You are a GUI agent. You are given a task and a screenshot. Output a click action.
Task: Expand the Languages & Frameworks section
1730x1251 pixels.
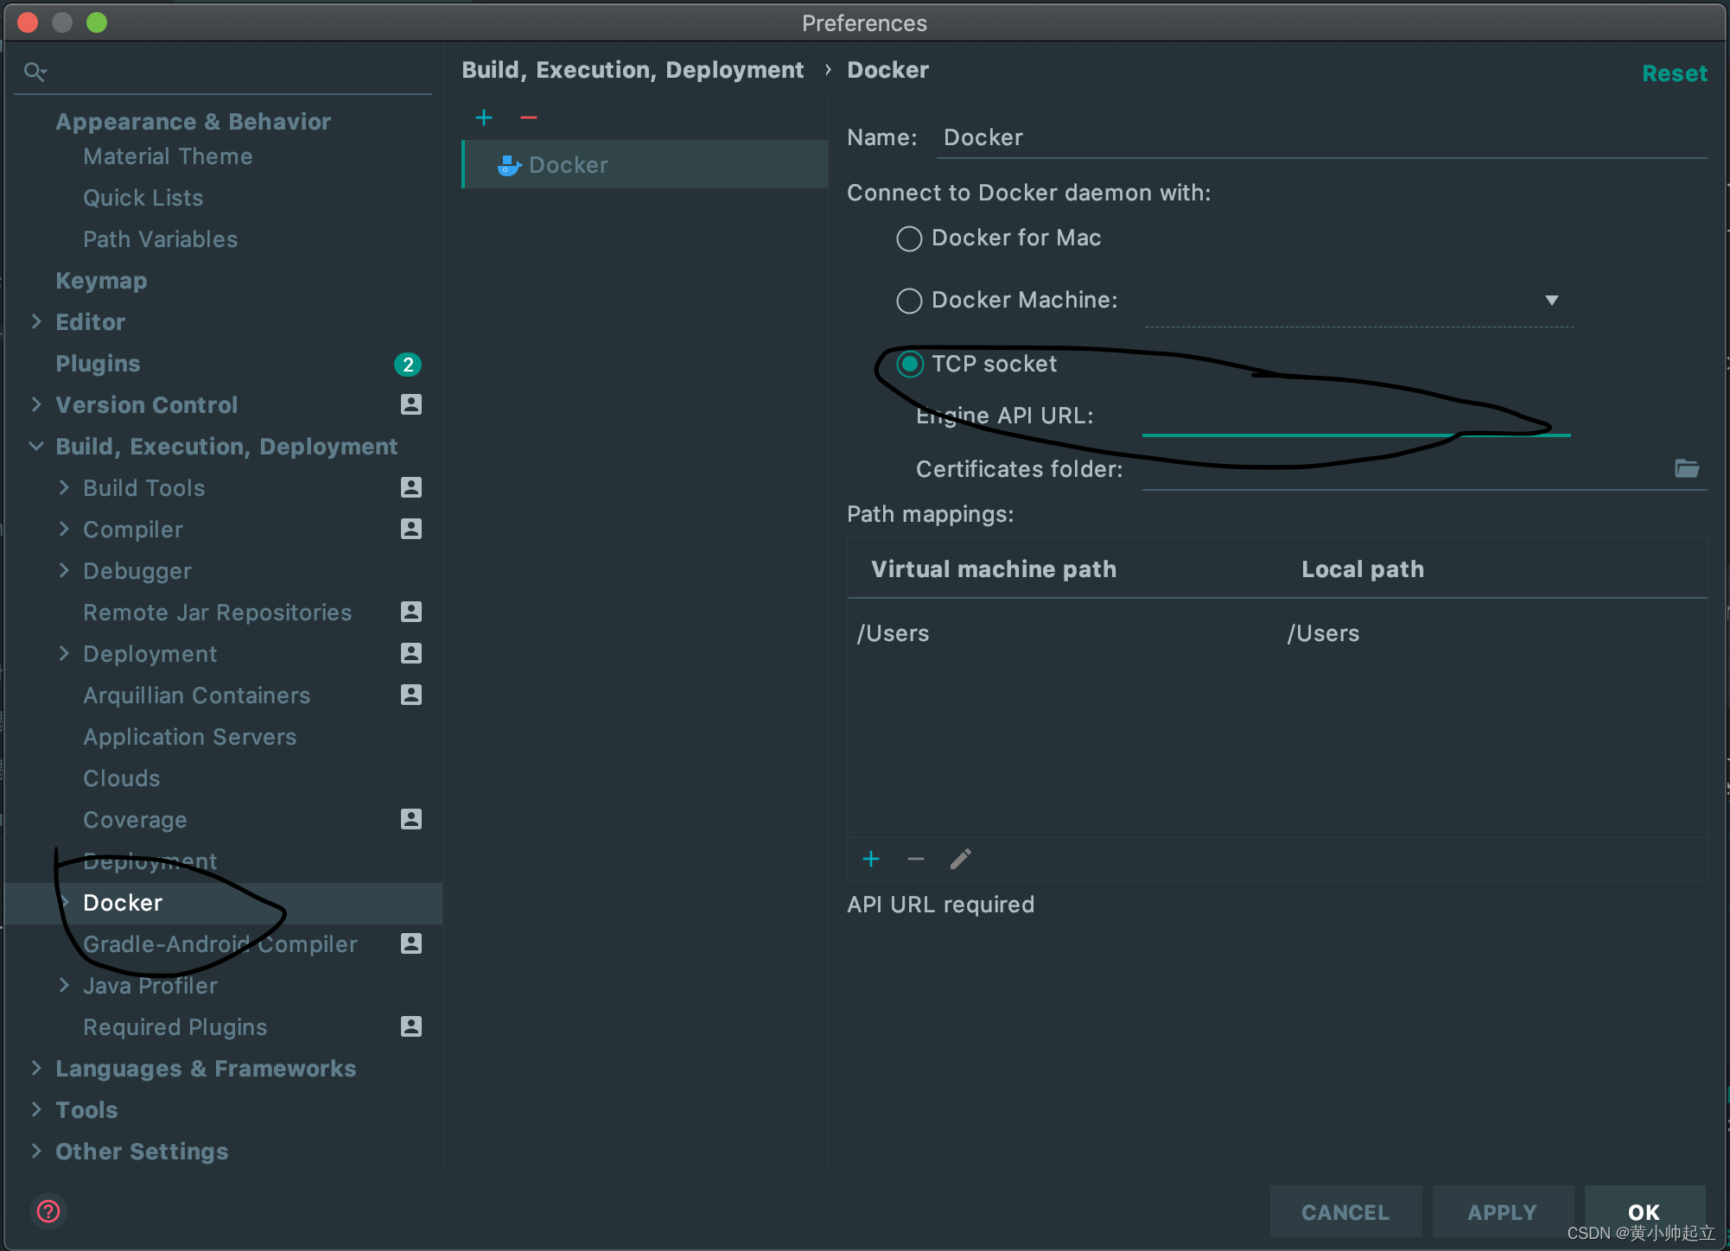pyautogui.click(x=36, y=1068)
